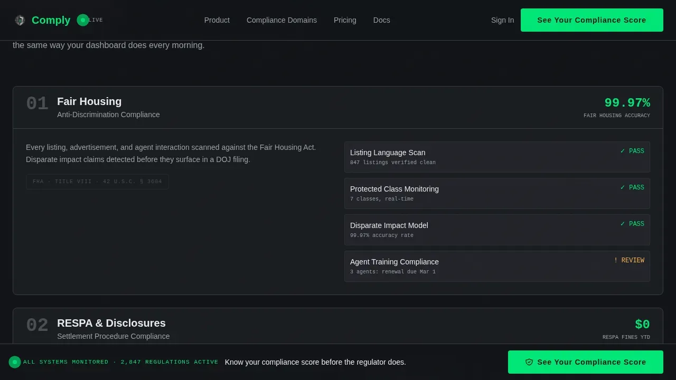The image size is (676, 380).
Task: Click PASS status on Protected Class Monitoring
Action: [x=632, y=187]
